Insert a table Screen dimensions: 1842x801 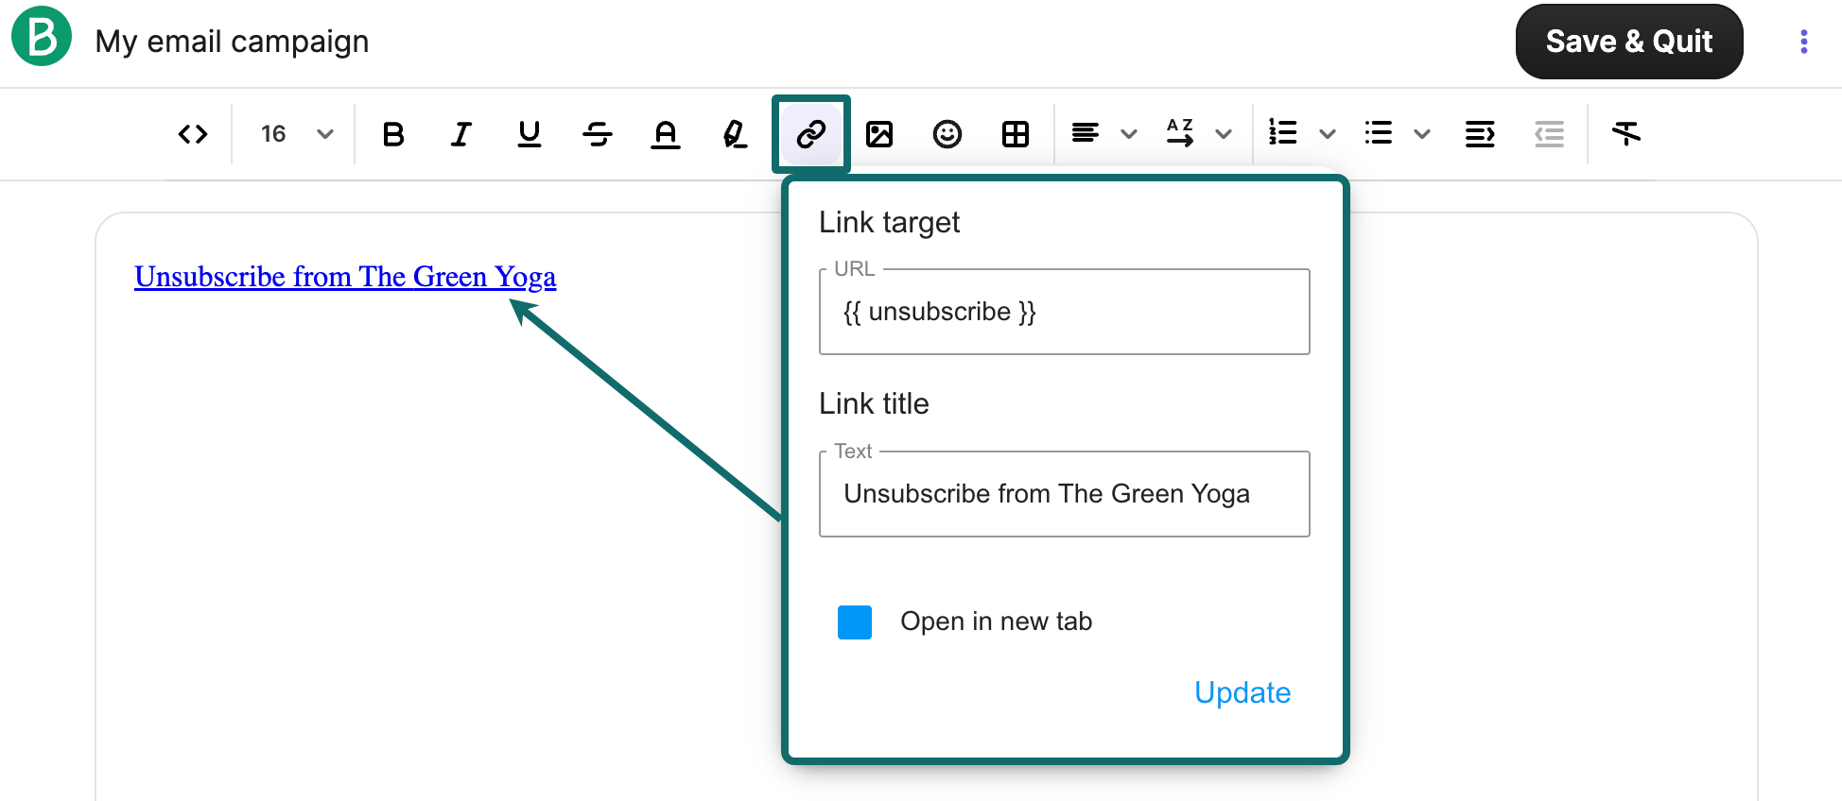point(1016,134)
